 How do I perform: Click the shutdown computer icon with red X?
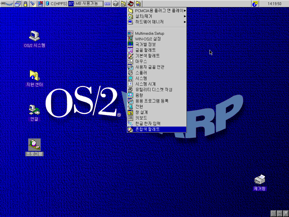(41, 4)
